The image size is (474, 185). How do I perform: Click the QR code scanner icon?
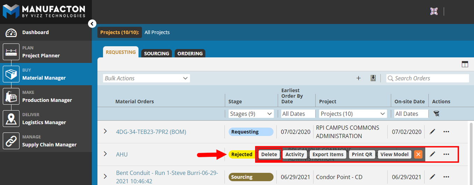click(434, 11)
